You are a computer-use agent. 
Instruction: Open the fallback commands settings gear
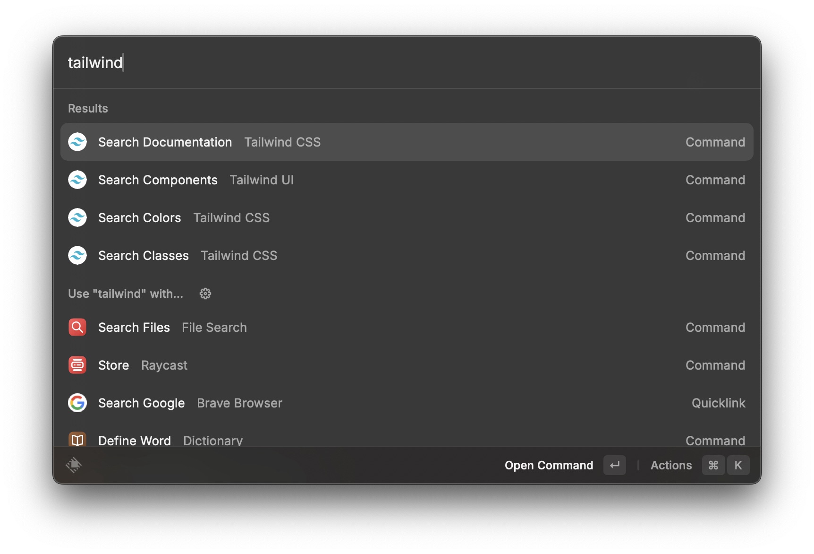click(205, 294)
